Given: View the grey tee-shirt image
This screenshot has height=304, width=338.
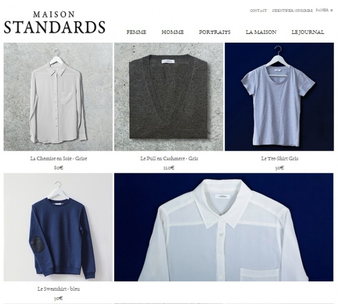Looking at the screenshot, I should pyautogui.click(x=279, y=97).
